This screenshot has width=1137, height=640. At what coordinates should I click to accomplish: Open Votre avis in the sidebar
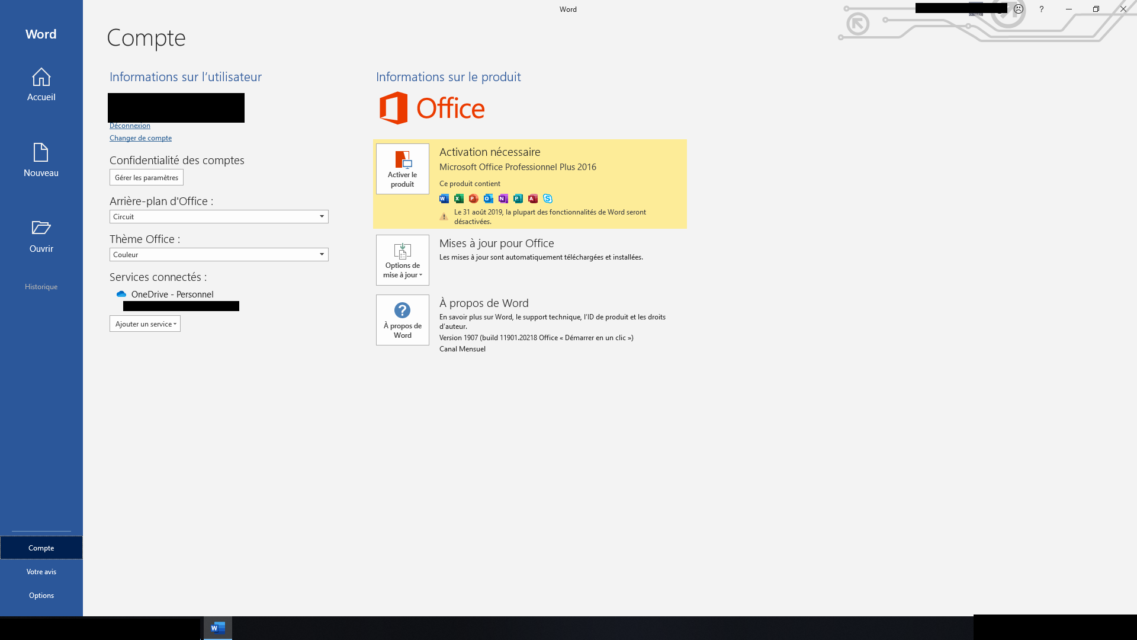(x=41, y=571)
